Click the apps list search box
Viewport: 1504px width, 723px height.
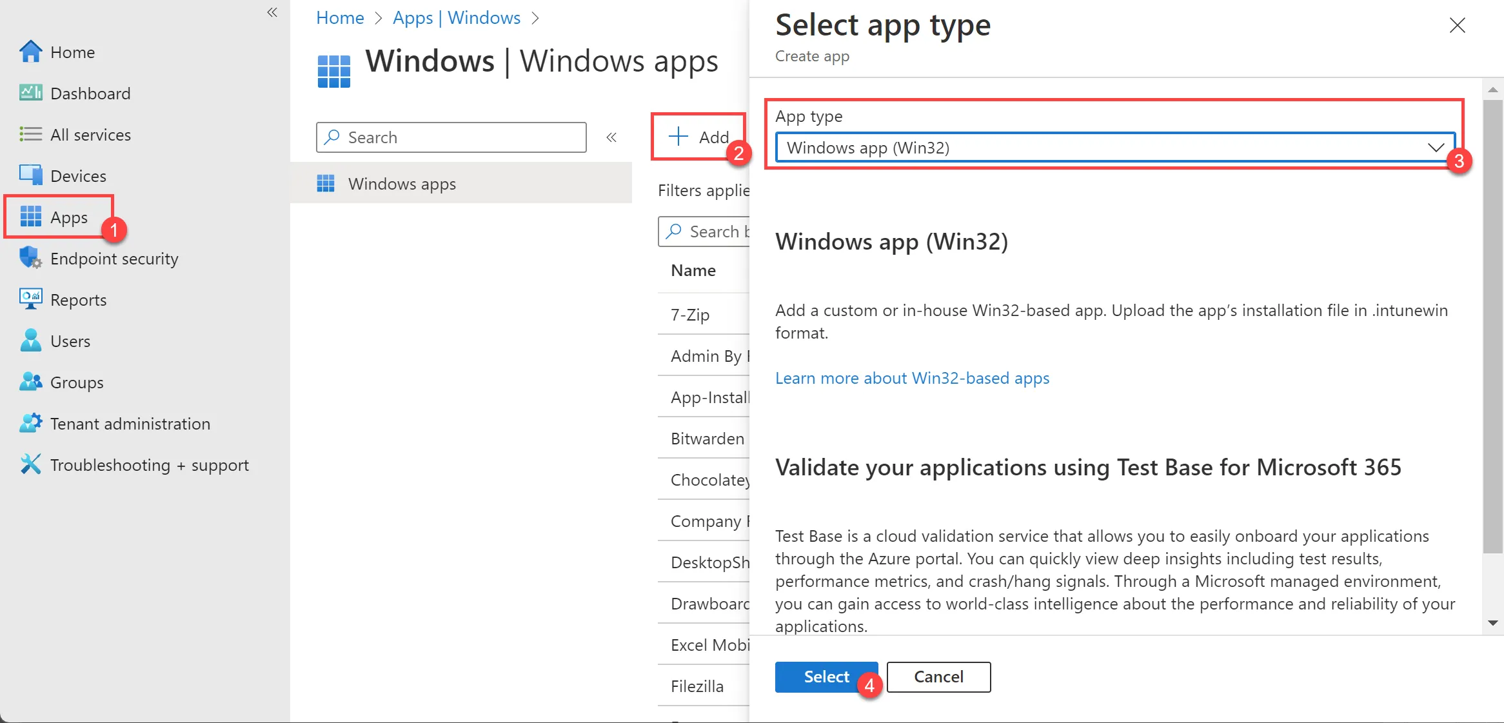[704, 232]
